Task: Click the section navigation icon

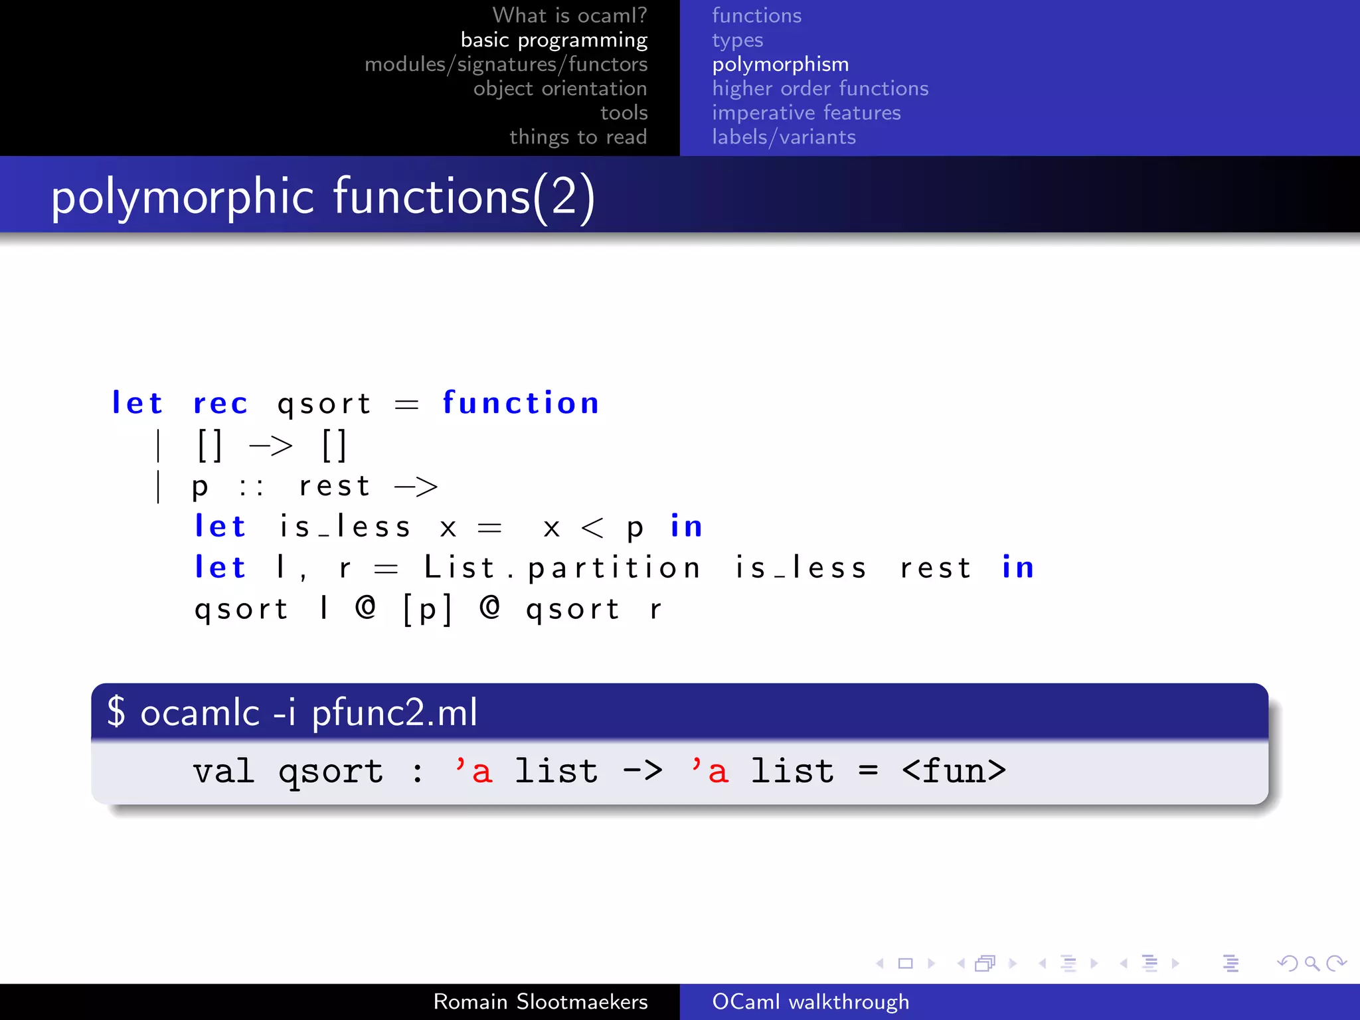Action: click(1149, 963)
